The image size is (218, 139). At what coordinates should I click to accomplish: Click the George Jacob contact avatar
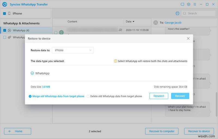pos(156,23)
